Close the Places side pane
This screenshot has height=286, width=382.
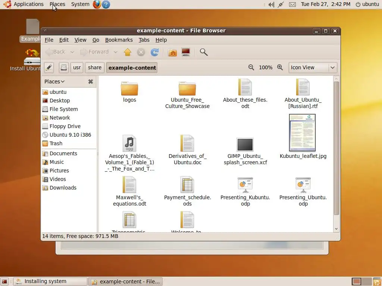click(91, 82)
